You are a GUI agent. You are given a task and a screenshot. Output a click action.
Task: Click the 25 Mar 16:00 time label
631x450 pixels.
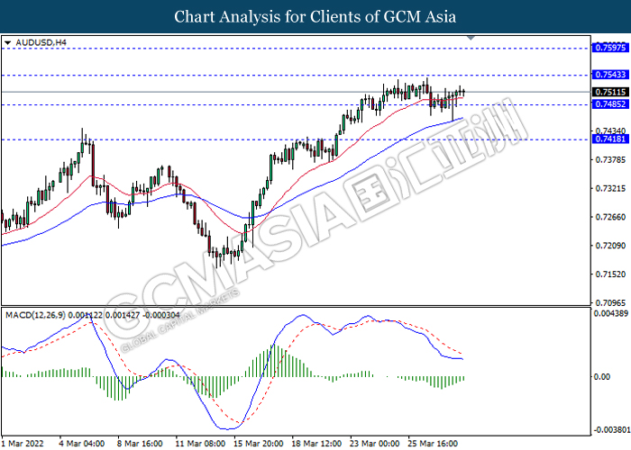pos(433,444)
